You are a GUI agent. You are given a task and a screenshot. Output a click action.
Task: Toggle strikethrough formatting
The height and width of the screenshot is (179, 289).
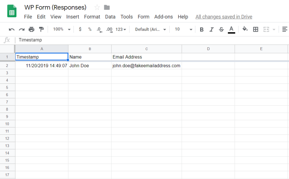click(220, 29)
